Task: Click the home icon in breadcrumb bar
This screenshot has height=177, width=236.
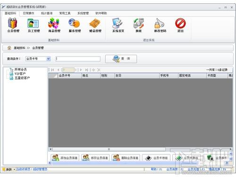Action: pyautogui.click(x=9, y=48)
